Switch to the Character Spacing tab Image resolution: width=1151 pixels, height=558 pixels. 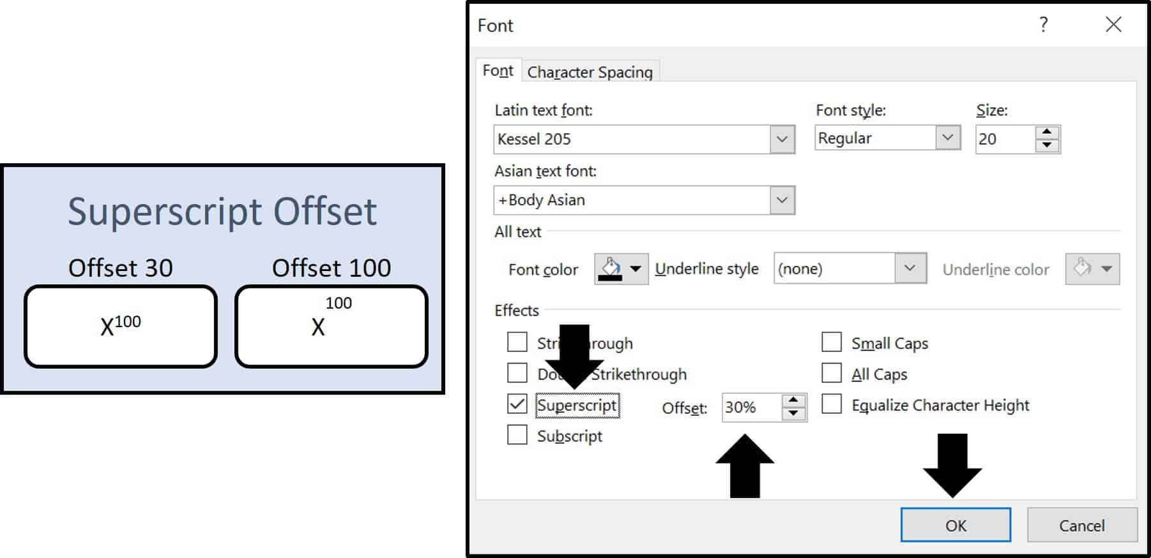(590, 72)
